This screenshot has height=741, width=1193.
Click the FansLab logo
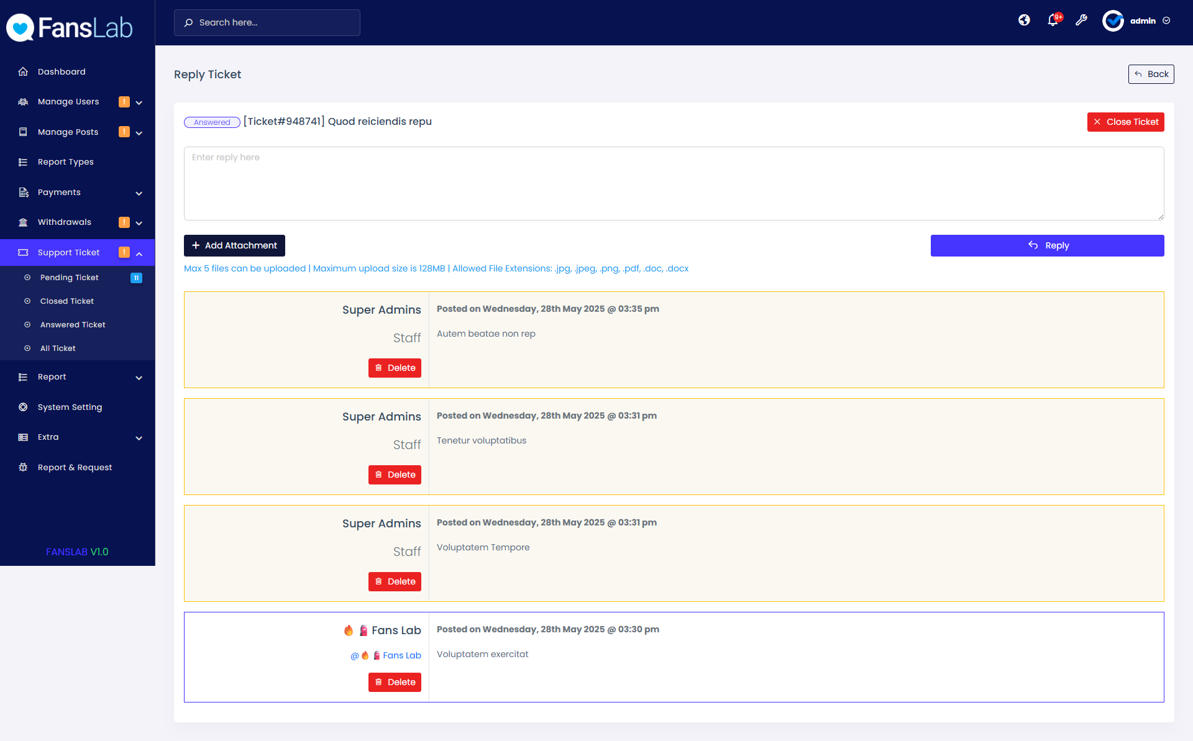(x=69, y=27)
